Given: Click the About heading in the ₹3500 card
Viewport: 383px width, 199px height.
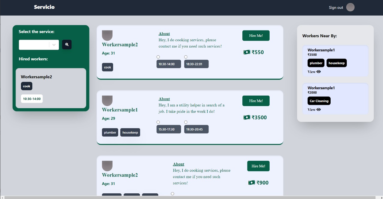Looking at the screenshot, I should coord(164,99).
